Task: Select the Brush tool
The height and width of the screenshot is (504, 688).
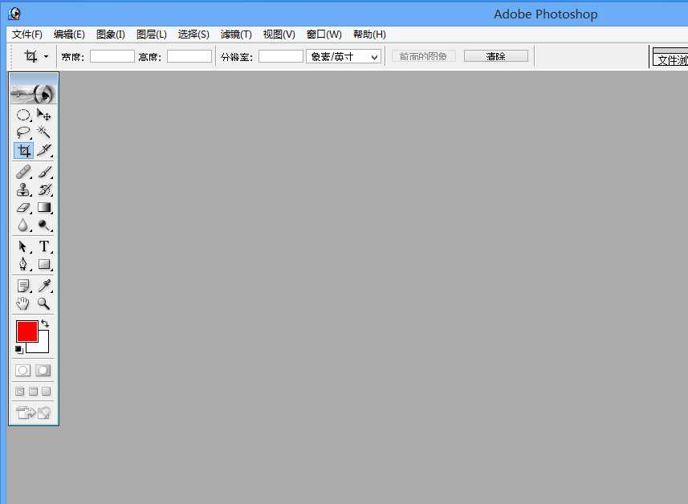Action: tap(44, 171)
